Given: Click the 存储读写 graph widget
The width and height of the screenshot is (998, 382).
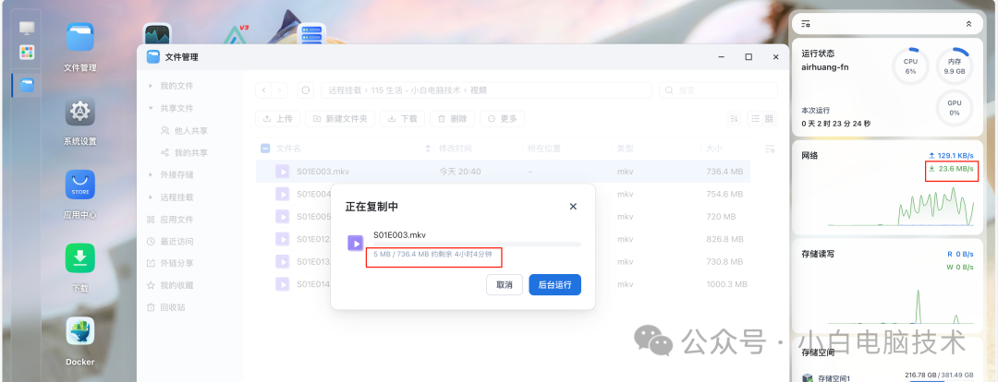Looking at the screenshot, I should pyautogui.click(x=901, y=307).
